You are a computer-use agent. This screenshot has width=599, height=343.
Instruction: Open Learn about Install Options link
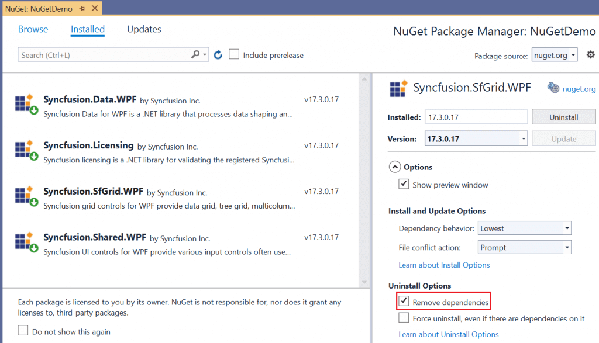click(x=444, y=265)
